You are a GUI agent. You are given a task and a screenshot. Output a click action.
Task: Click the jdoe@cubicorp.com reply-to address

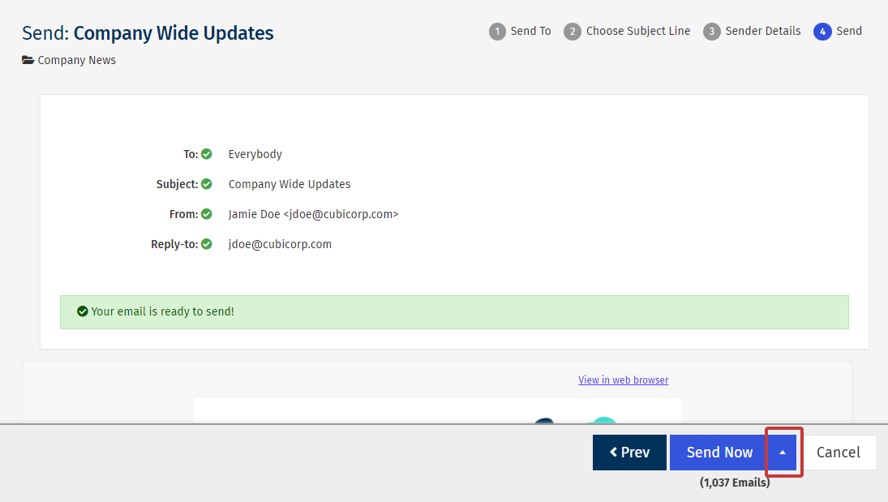[x=280, y=244]
